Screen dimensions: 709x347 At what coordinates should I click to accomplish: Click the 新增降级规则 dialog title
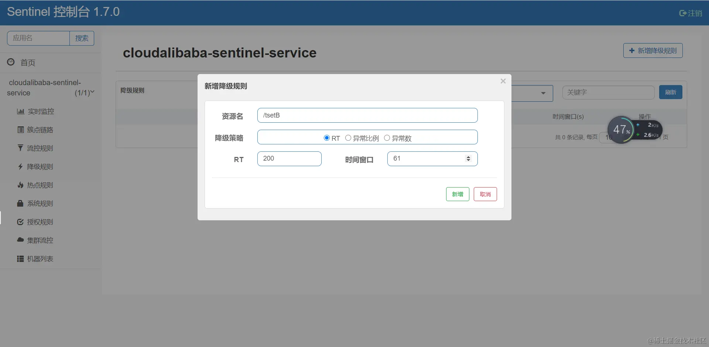pos(226,86)
